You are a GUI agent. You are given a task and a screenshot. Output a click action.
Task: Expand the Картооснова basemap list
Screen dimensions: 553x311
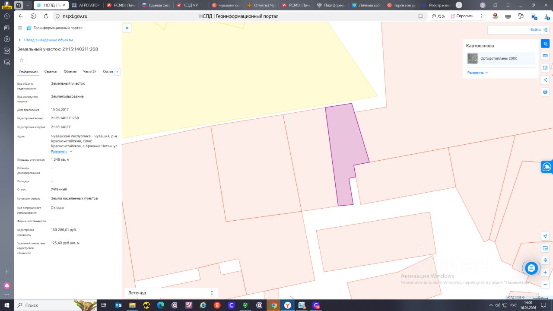[477, 73]
